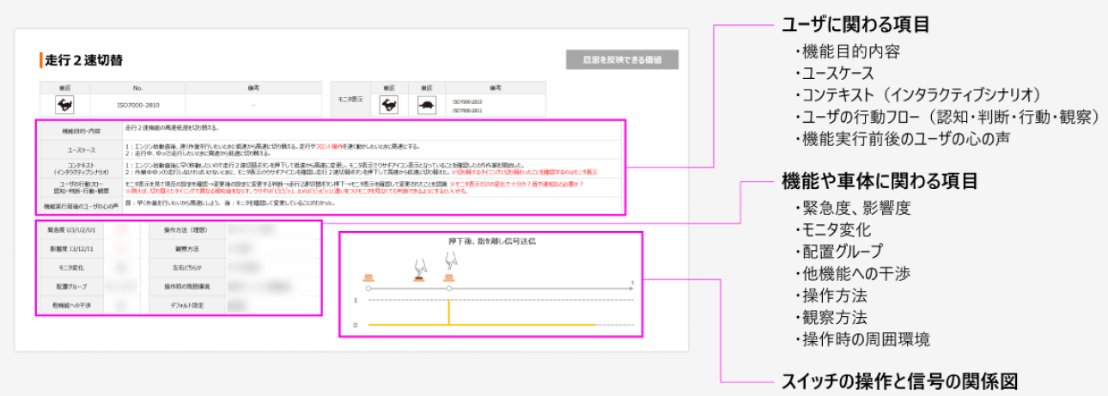This screenshot has width=1108, height=396.
Task: Select the ユースケース row label
Action: [81, 149]
